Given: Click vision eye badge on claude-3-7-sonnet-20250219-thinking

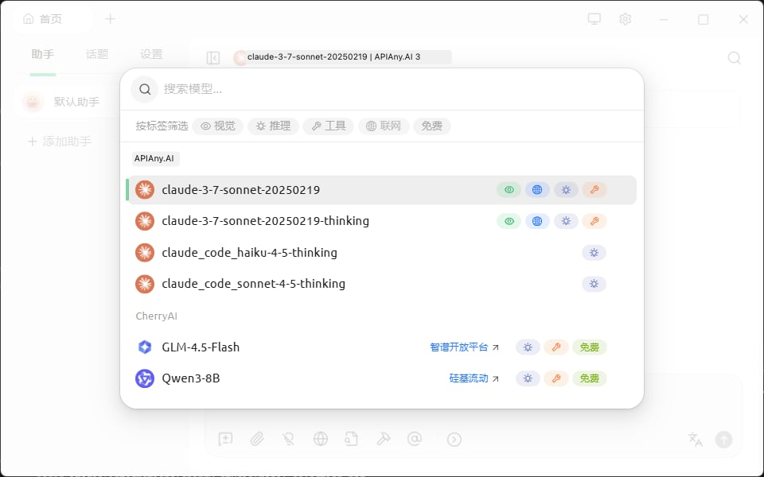Looking at the screenshot, I should coord(509,221).
